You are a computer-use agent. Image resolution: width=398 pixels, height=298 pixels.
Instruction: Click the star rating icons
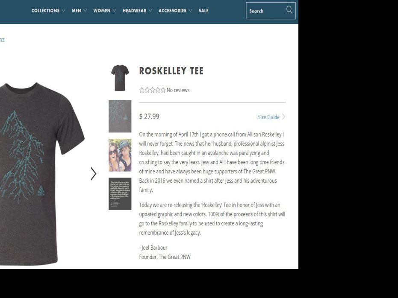coord(152,90)
